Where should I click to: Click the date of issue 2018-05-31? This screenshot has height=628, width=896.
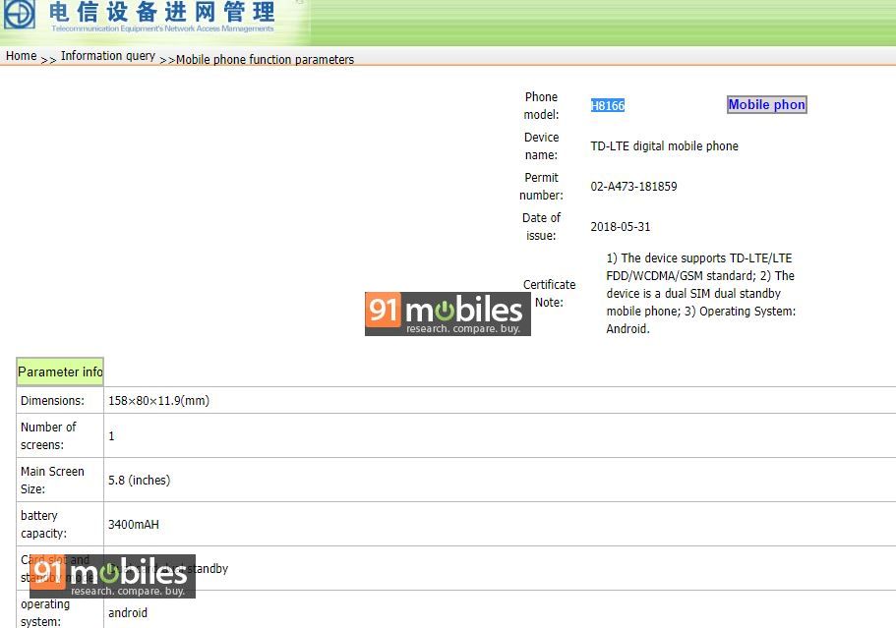pos(620,227)
